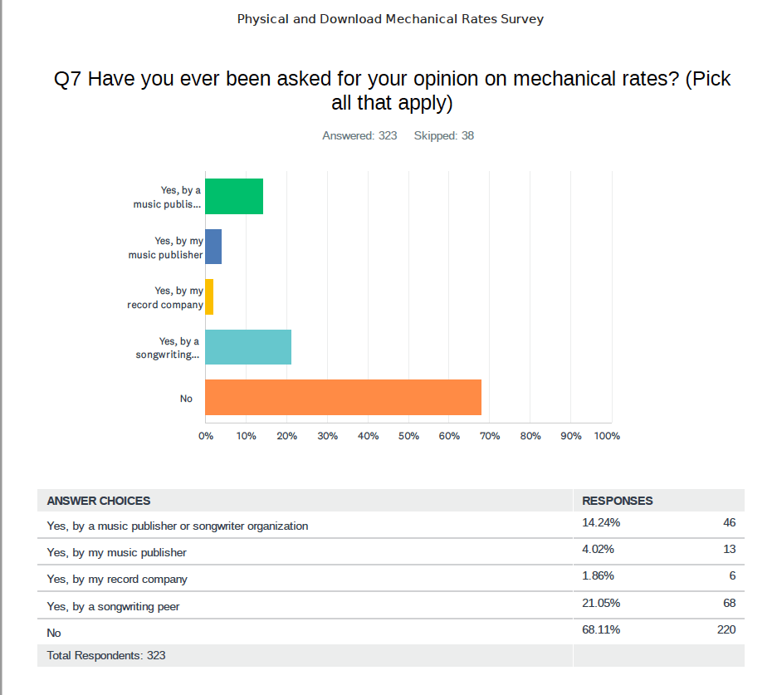
Task: Select the "Answered: 323" text
Action: 359,136
